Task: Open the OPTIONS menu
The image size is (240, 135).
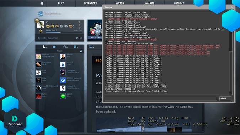Action: tap(179, 3)
